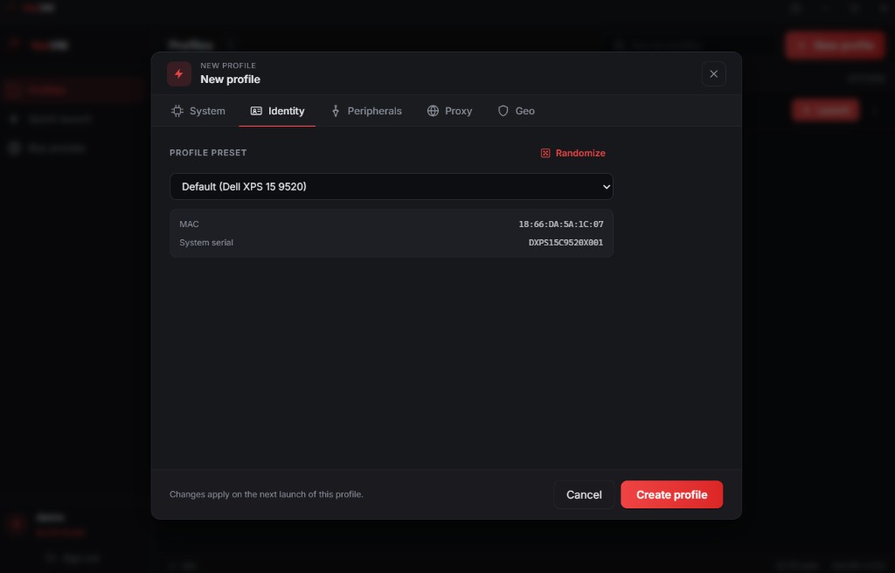Click the globe icon on Proxy
Image resolution: width=895 pixels, height=573 pixels.
pyautogui.click(x=434, y=111)
